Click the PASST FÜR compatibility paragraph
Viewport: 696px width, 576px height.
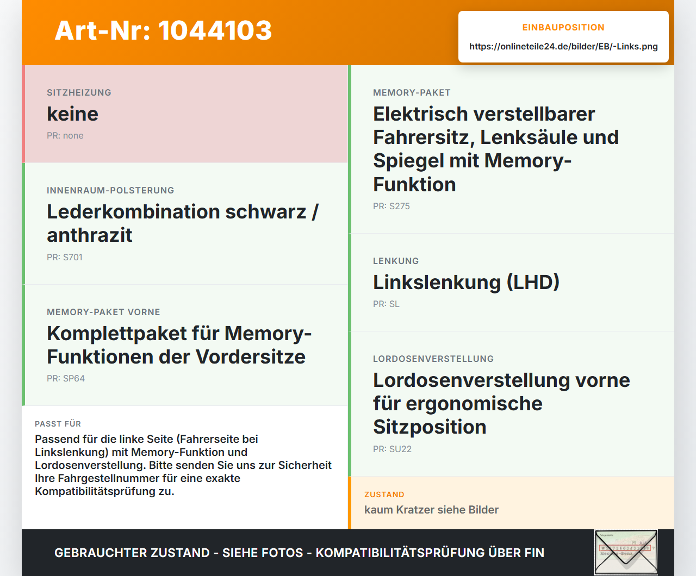183,465
